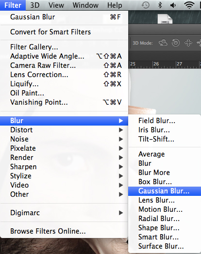Screen dimensions: 201x254
Task: Select the 3D rotate object icon
Action: (163, 43)
